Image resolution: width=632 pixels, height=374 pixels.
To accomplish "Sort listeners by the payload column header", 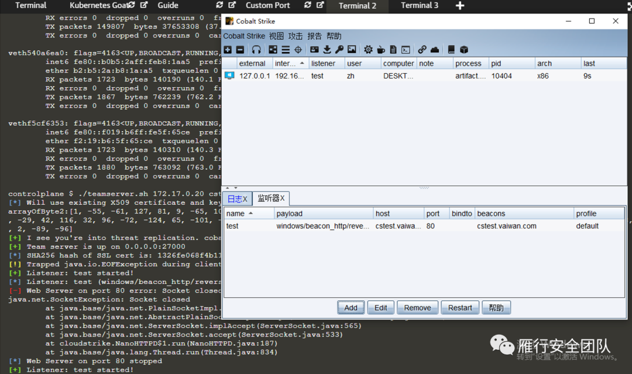I will pos(324,213).
